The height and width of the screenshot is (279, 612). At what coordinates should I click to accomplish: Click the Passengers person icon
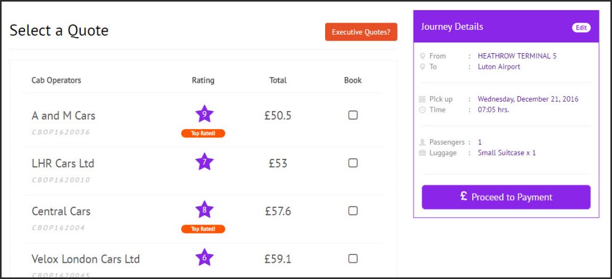[x=423, y=142]
